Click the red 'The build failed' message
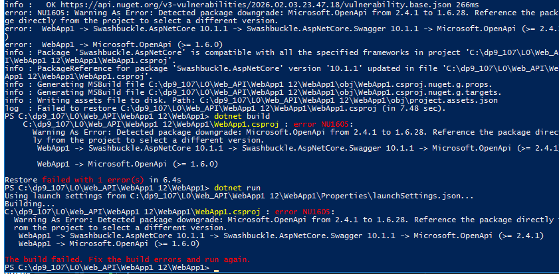Image resolution: width=559 pixels, height=274 pixels. (x=128, y=259)
